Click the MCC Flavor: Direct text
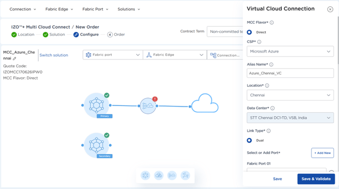Image resolution: width=339 pixels, height=189 pixels. (21, 78)
